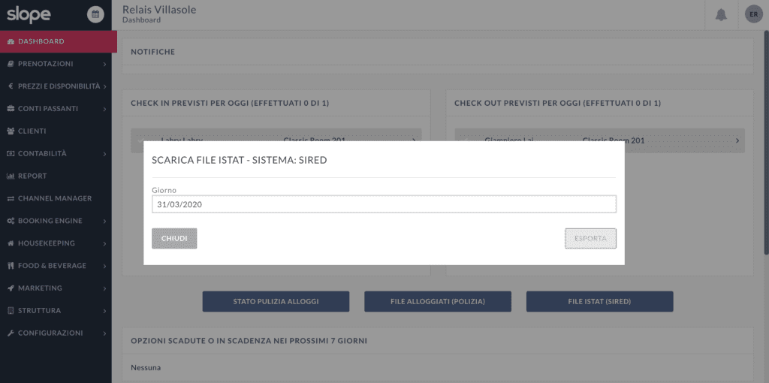Expand the Food & Beverage chevron

105,266
